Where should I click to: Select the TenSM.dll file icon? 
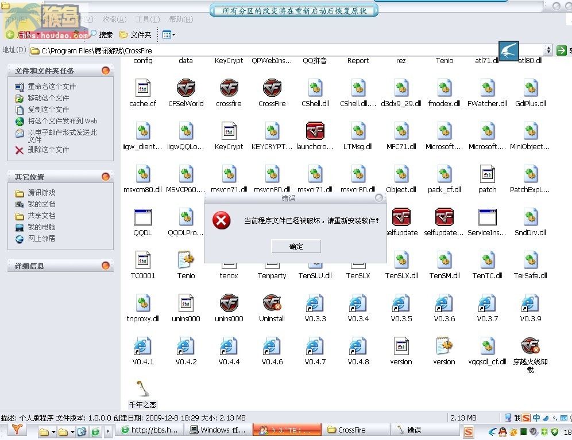pos(445,260)
